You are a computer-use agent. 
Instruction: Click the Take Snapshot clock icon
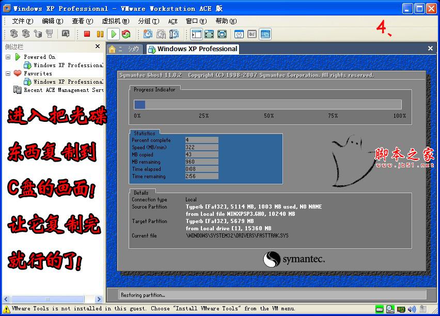click(x=148, y=34)
